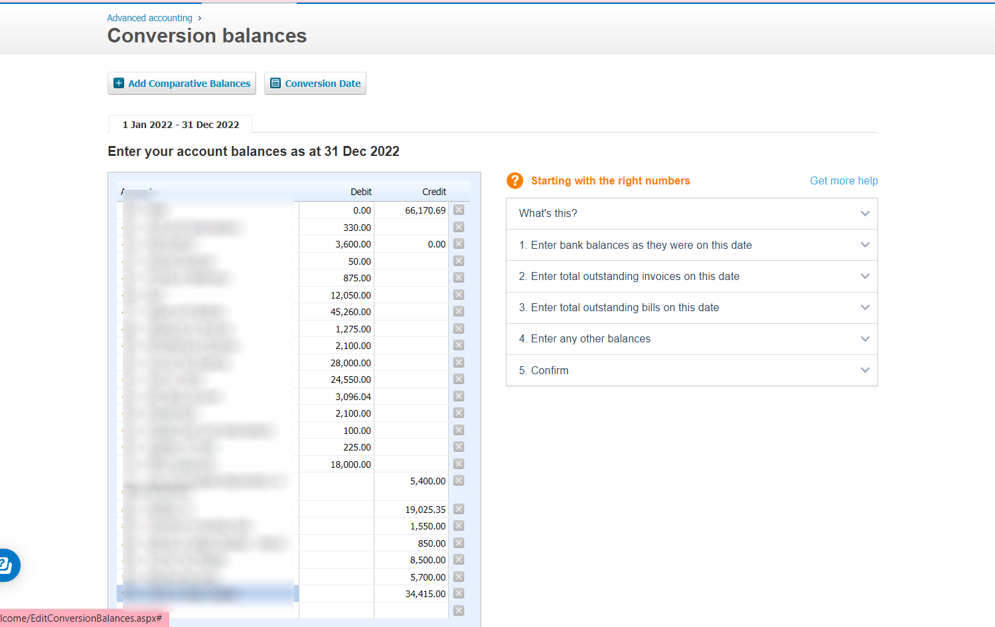Remove the 34,415.00 credit row
This screenshot has height=627, width=995.
pyautogui.click(x=459, y=593)
